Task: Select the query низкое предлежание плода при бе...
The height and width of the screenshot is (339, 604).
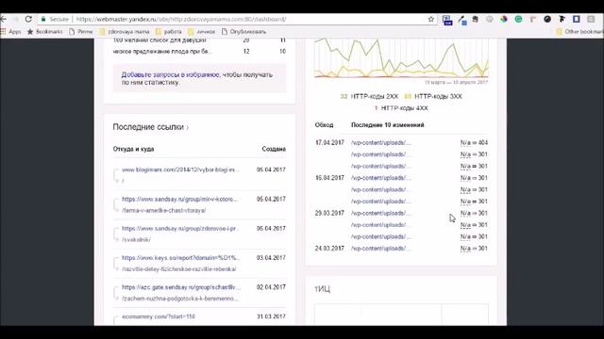Action: [162, 51]
